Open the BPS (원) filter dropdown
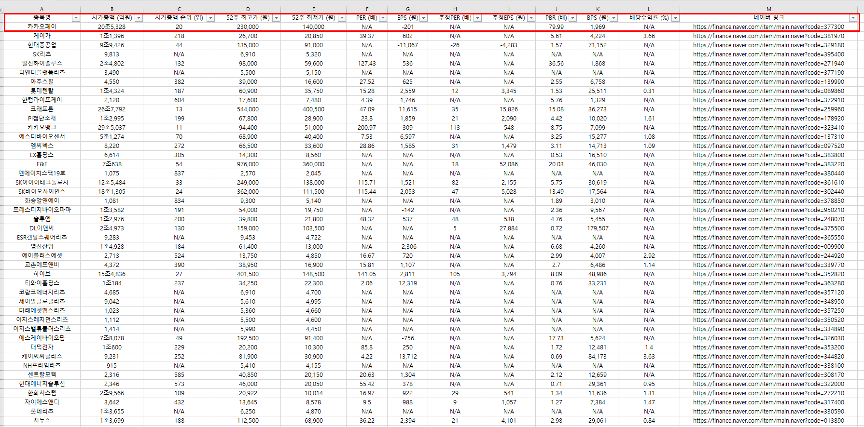Image resolution: width=864 pixels, height=427 pixels. click(613, 18)
